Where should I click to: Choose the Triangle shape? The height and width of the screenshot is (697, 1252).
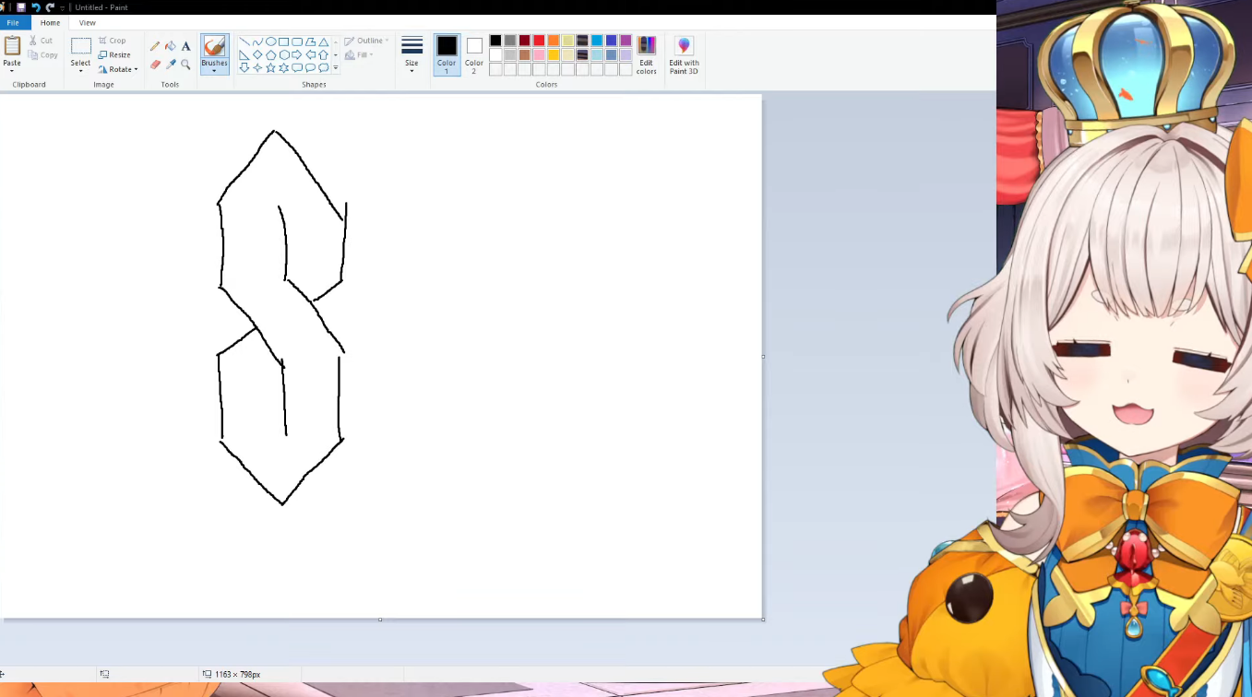[324, 42]
